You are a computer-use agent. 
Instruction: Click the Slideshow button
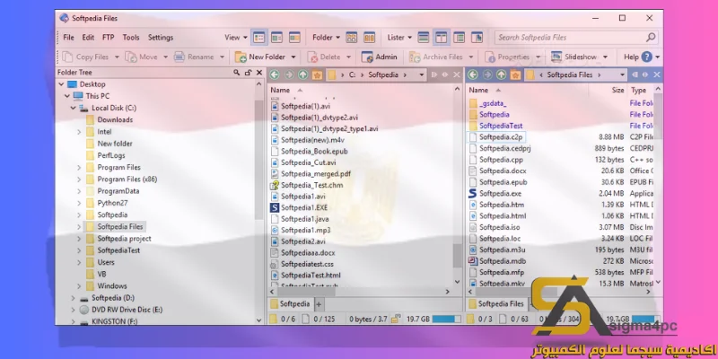tap(574, 57)
